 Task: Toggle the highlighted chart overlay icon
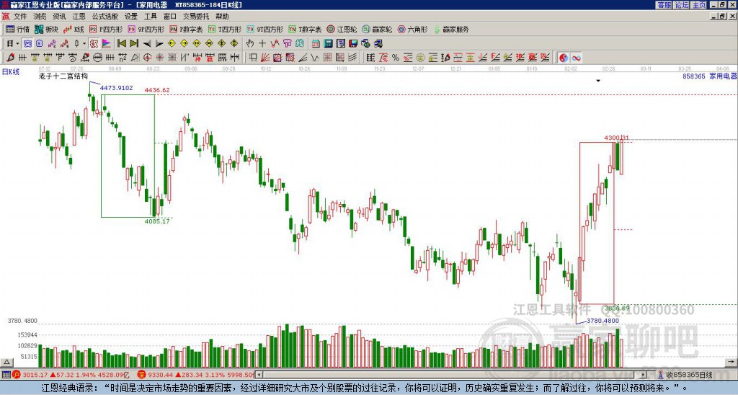point(94,44)
